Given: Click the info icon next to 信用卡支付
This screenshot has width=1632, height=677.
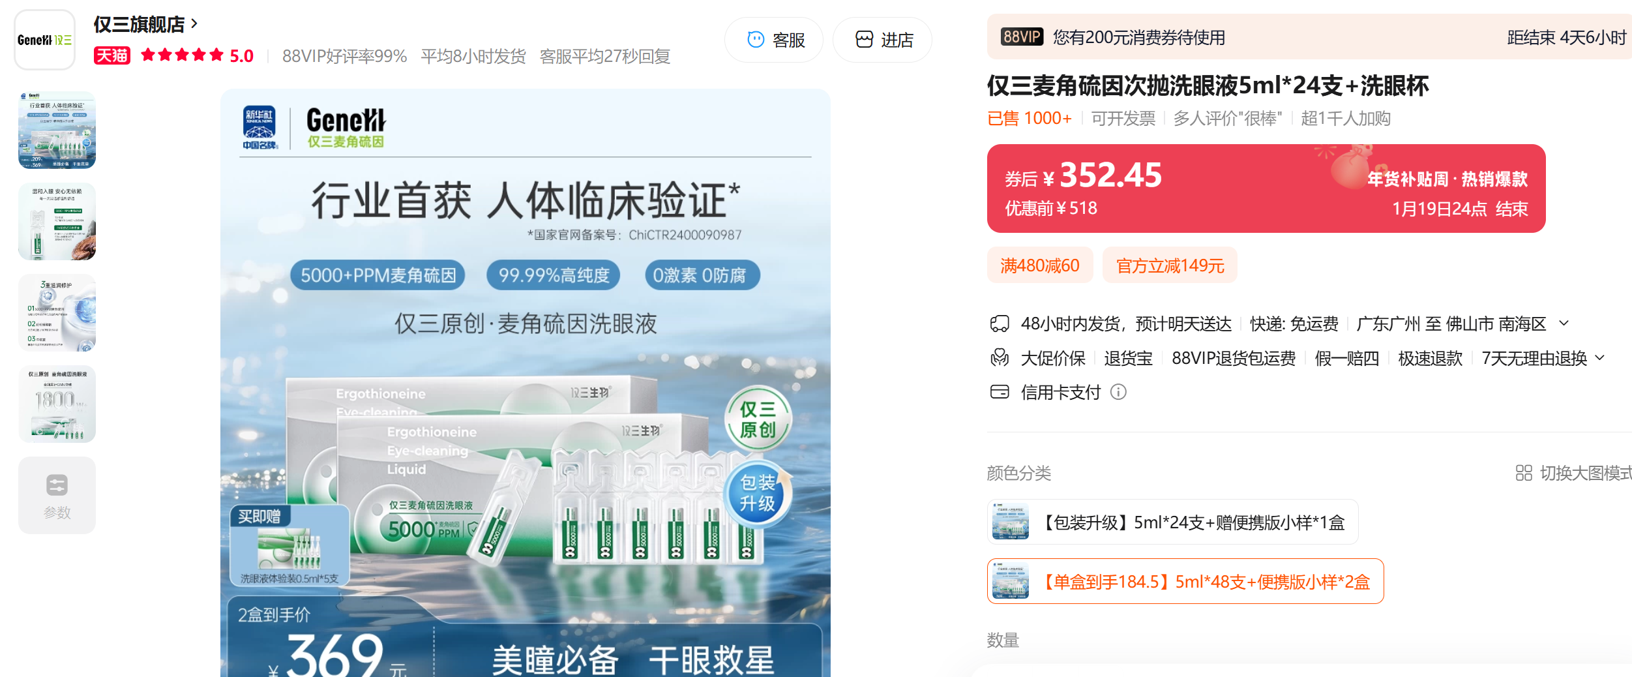Looking at the screenshot, I should coord(1118,392).
